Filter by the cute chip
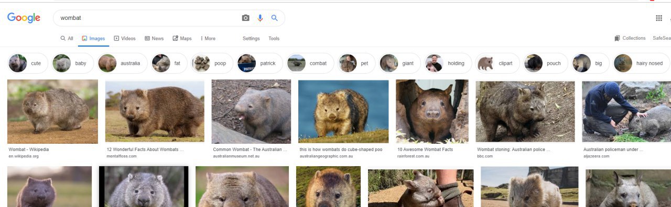Viewport: 671px width, 207px height. pos(28,63)
